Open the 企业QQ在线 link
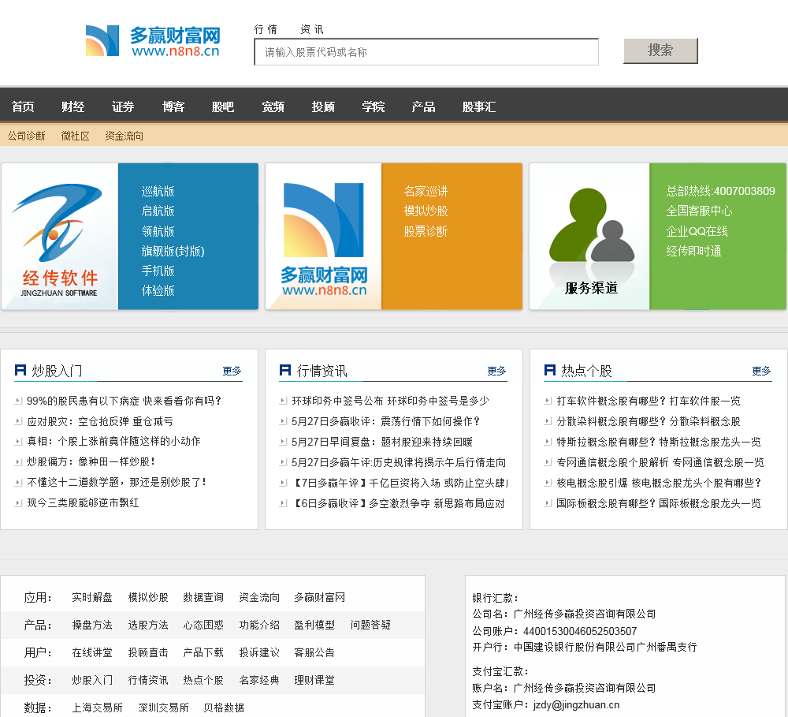 click(x=697, y=231)
